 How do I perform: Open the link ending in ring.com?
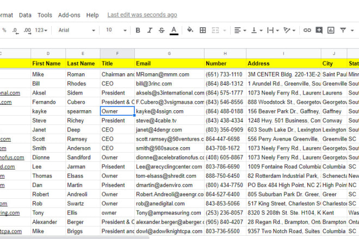click(x=10, y=213)
